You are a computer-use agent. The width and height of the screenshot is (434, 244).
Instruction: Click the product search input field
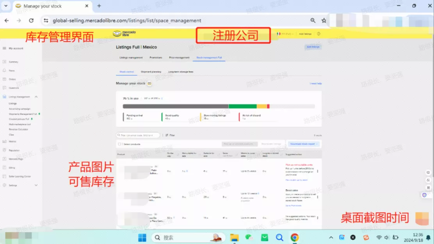[x=139, y=135]
